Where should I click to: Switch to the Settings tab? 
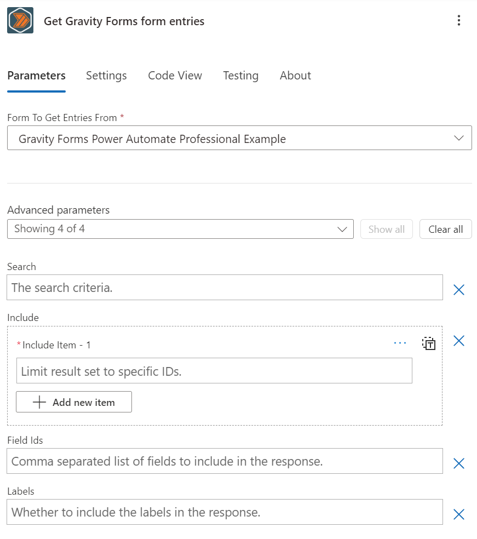pyautogui.click(x=106, y=76)
